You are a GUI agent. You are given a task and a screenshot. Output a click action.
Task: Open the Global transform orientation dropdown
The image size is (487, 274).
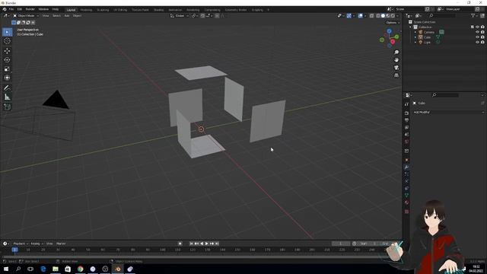point(180,16)
